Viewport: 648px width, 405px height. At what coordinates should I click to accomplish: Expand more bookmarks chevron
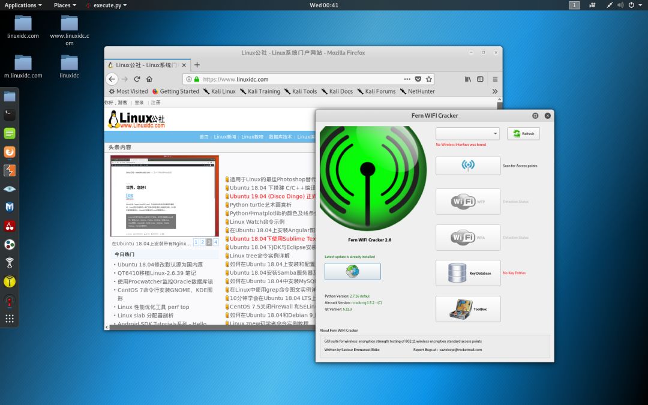(494, 91)
